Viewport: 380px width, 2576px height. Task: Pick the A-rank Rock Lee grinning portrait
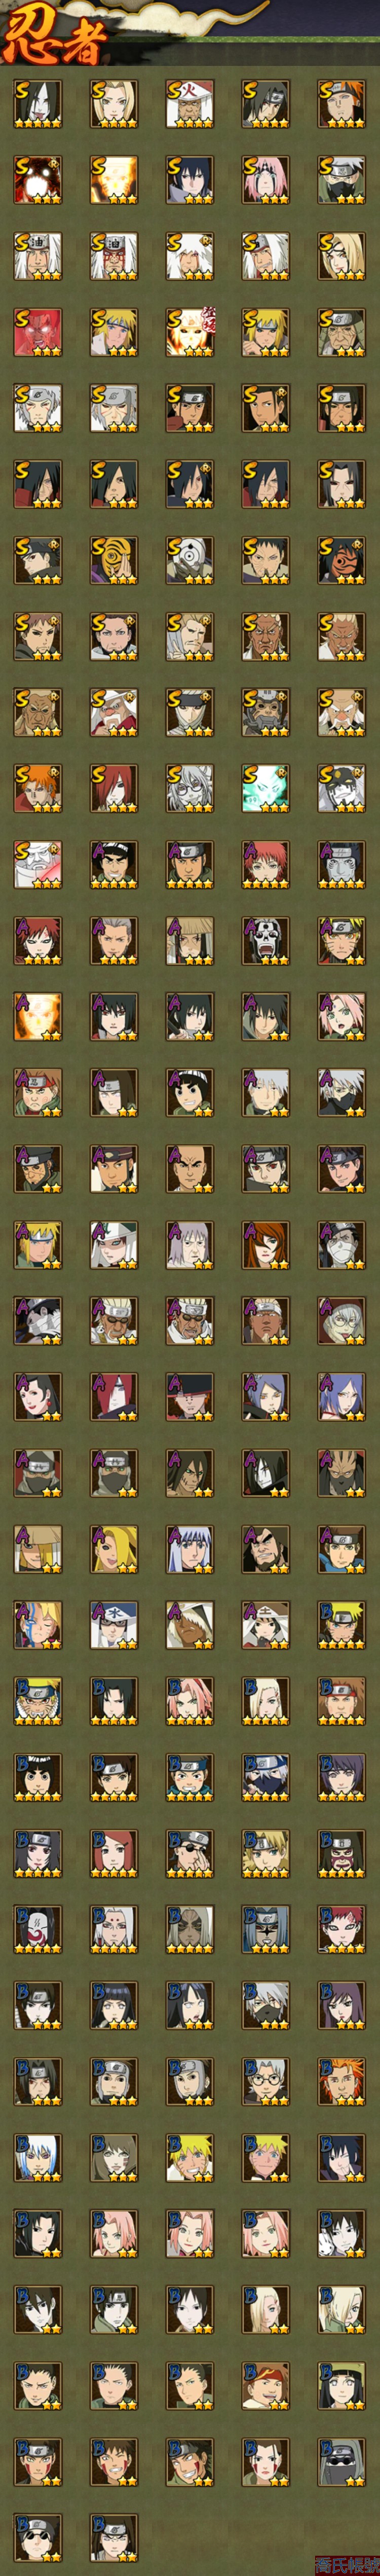[x=189, y=1092]
